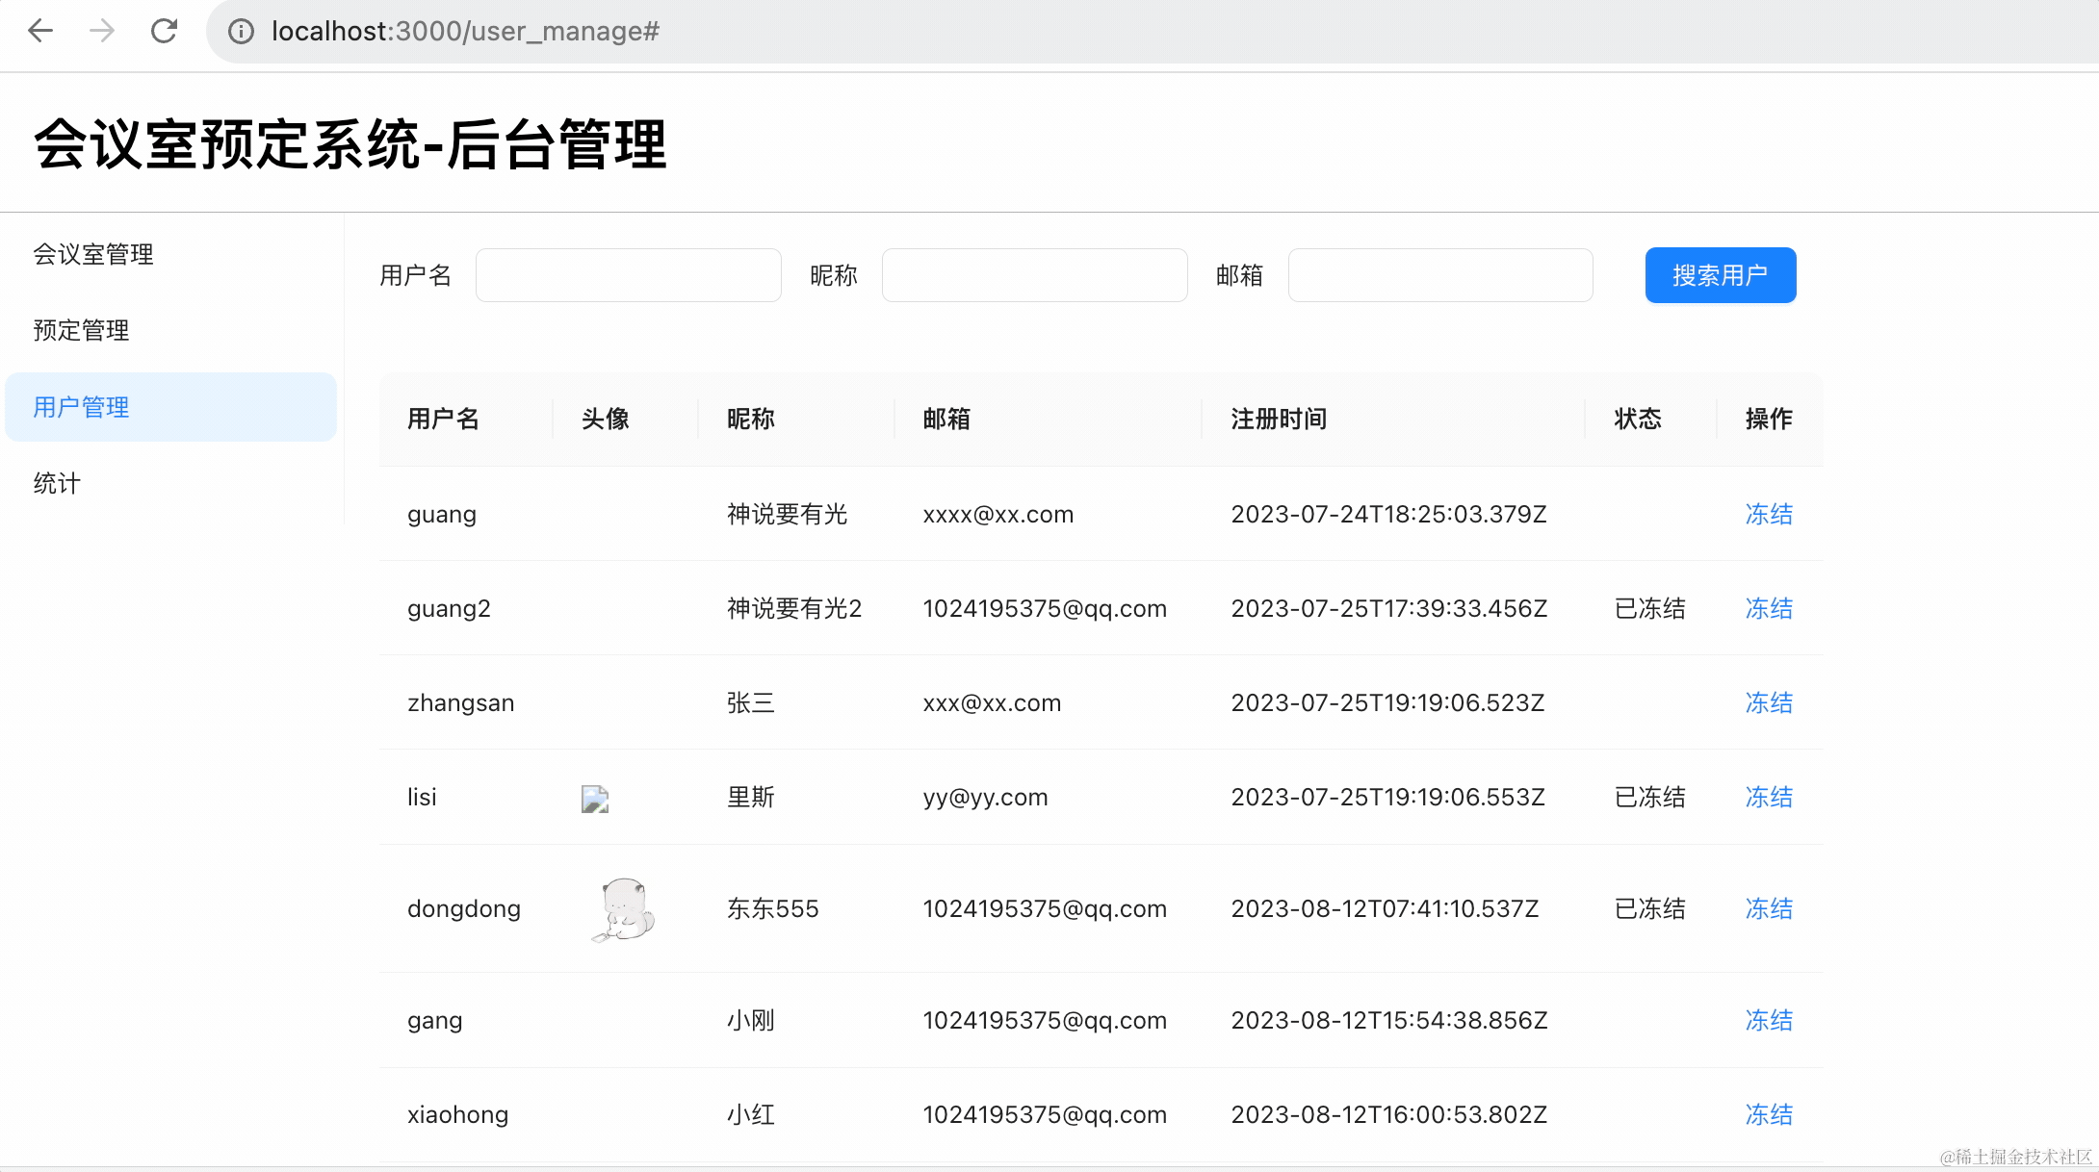Focus the 邮箱 search input
This screenshot has width=2099, height=1172.
click(1439, 275)
